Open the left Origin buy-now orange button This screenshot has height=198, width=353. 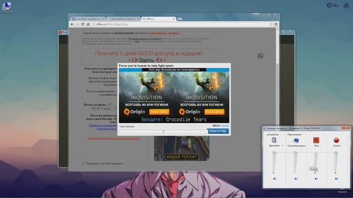click(x=159, y=112)
